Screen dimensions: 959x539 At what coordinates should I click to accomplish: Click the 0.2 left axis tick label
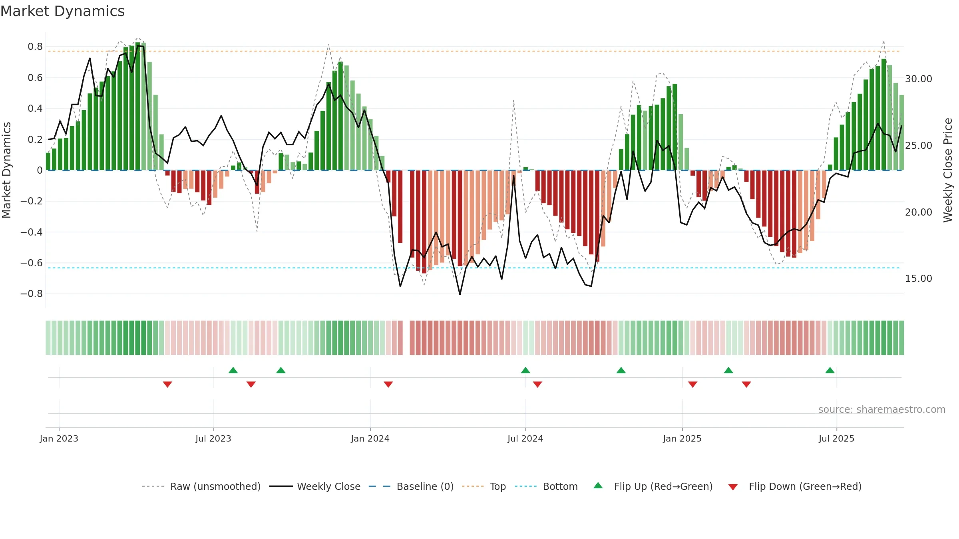coord(35,139)
